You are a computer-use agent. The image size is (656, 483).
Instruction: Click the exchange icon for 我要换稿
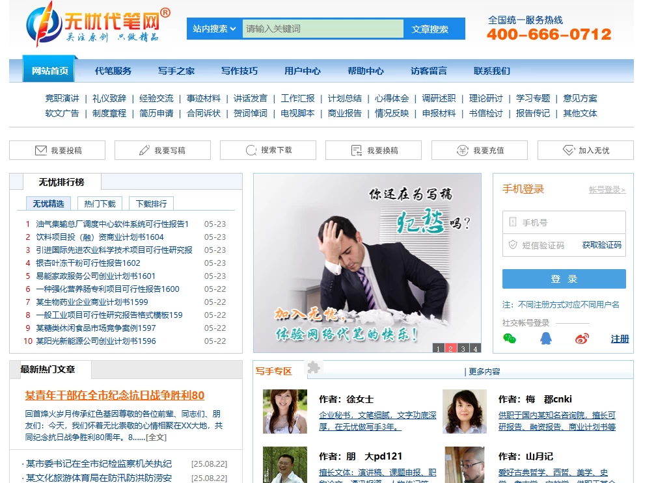tap(357, 150)
